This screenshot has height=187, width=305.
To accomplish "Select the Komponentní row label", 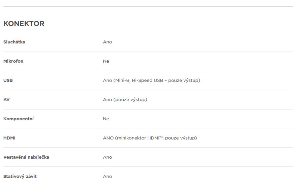I will click(19, 119).
